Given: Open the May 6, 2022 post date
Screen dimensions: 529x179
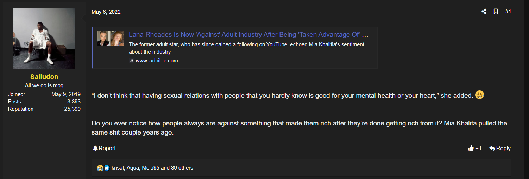Looking at the screenshot, I should (x=106, y=12).
